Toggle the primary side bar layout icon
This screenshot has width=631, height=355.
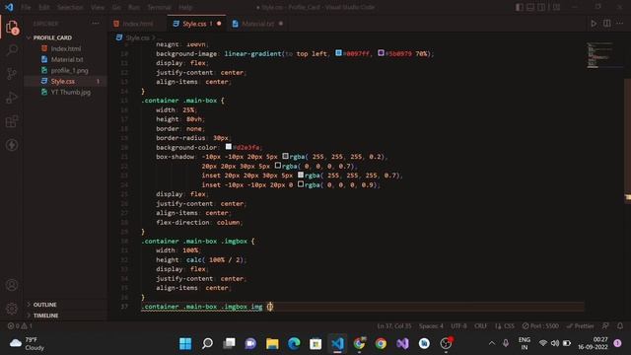[x=520, y=7]
